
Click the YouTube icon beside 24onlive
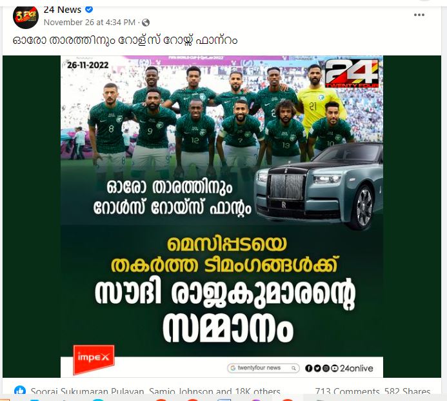(335, 368)
